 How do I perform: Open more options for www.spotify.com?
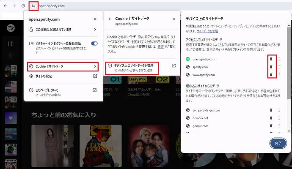click(279, 75)
